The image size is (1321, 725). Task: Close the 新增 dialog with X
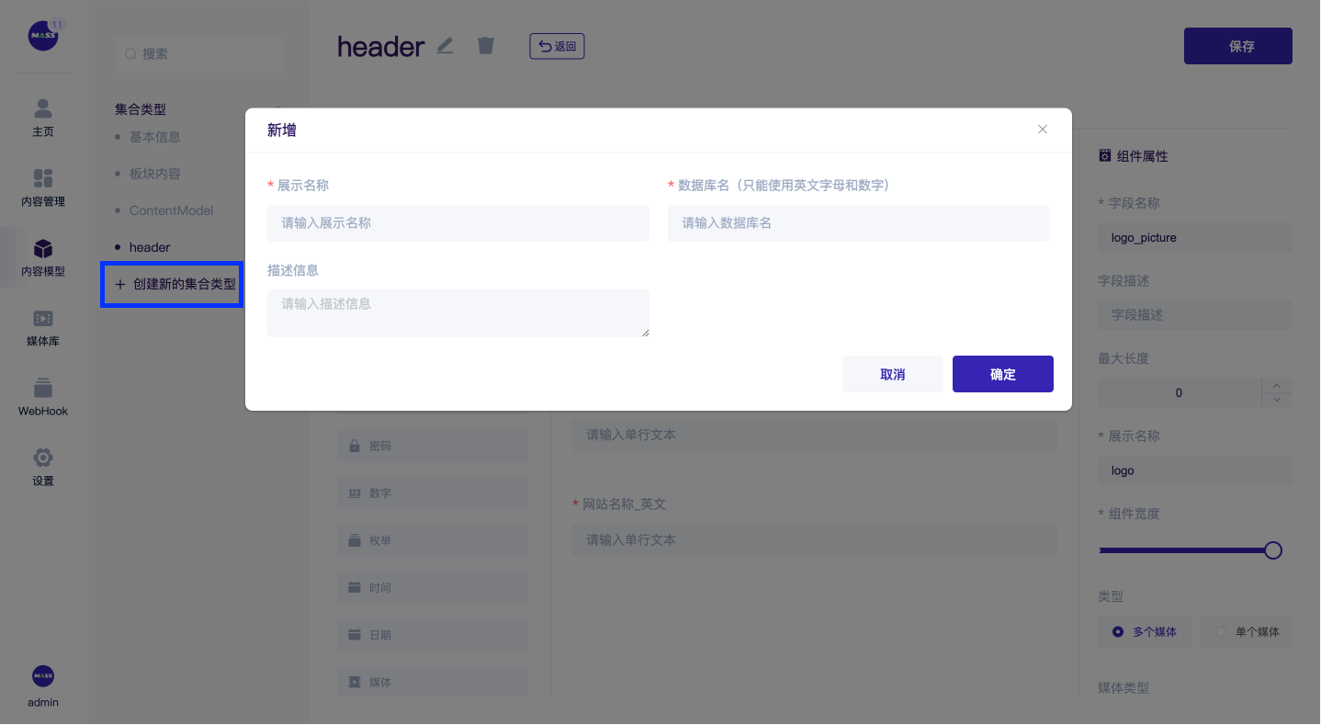[1043, 130]
